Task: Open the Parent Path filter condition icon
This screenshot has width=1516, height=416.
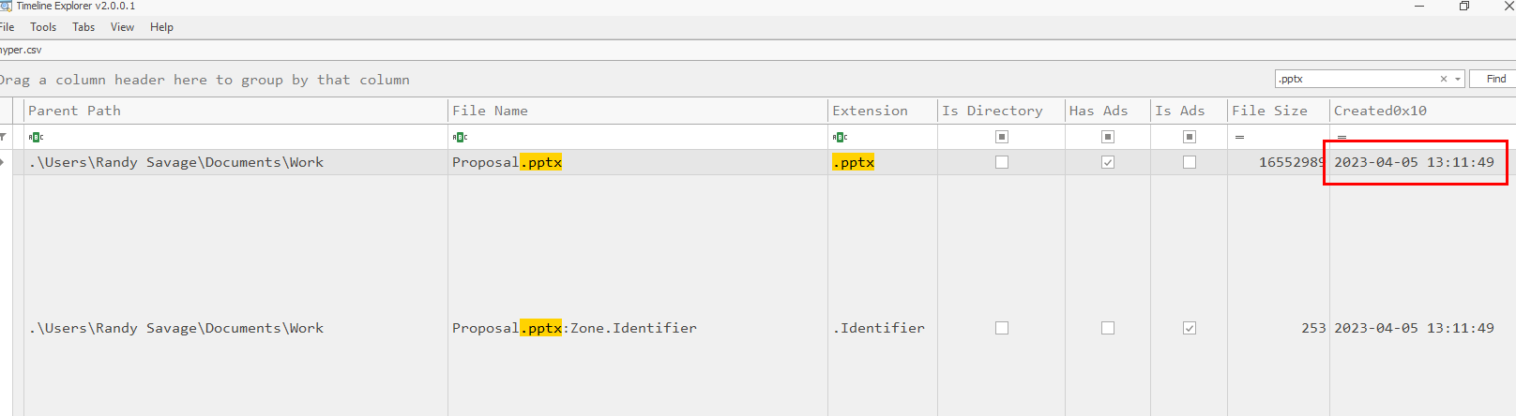Action: (x=36, y=137)
